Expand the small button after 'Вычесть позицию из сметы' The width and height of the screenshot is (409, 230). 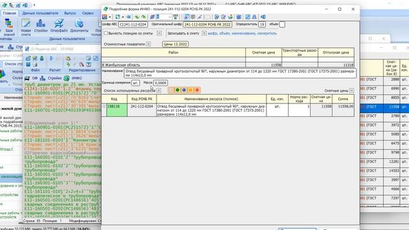(159, 33)
